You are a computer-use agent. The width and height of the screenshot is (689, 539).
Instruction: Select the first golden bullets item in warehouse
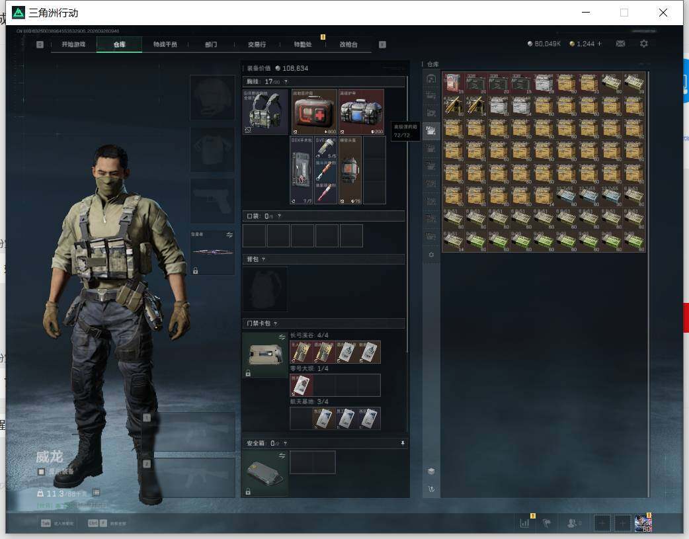(x=454, y=106)
